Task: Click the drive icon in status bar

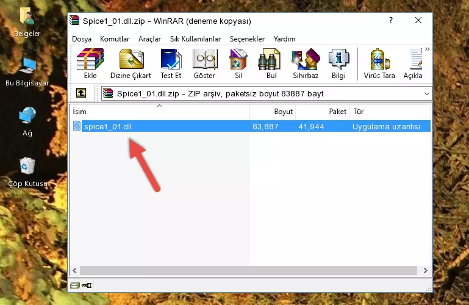Action: click(x=75, y=285)
